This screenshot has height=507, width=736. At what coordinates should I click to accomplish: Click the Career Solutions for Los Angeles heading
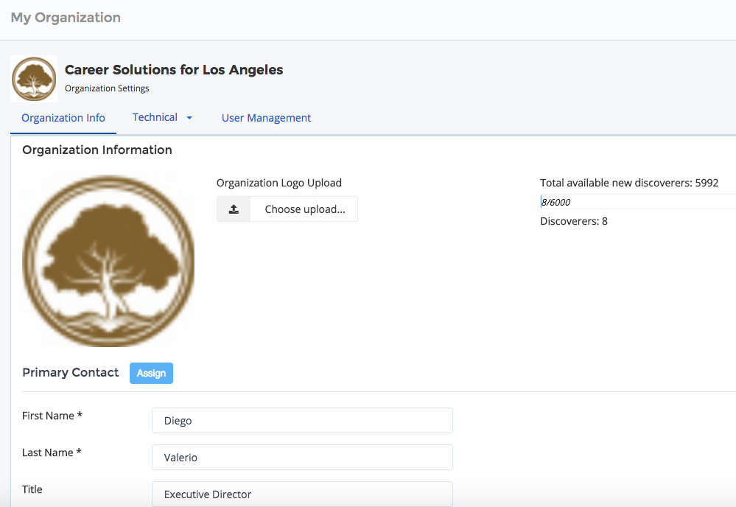174,69
